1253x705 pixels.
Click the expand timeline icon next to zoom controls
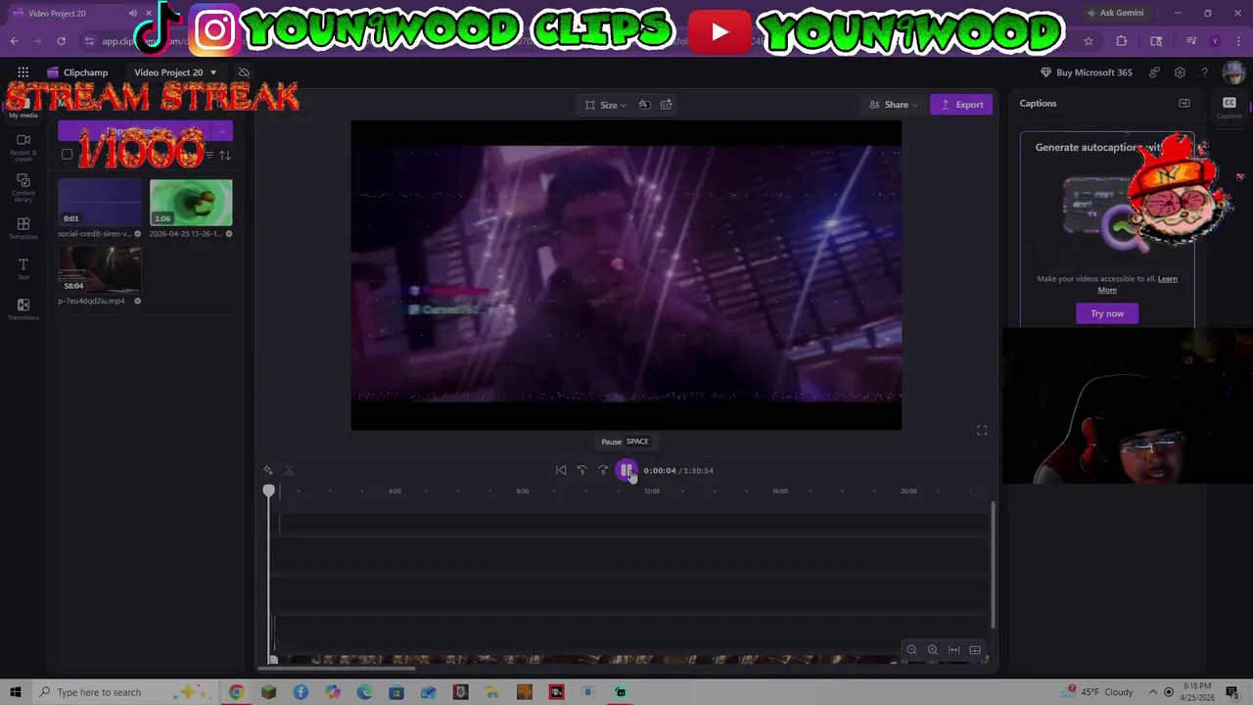click(x=975, y=650)
